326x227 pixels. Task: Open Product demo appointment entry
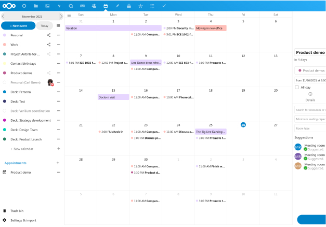point(21,172)
